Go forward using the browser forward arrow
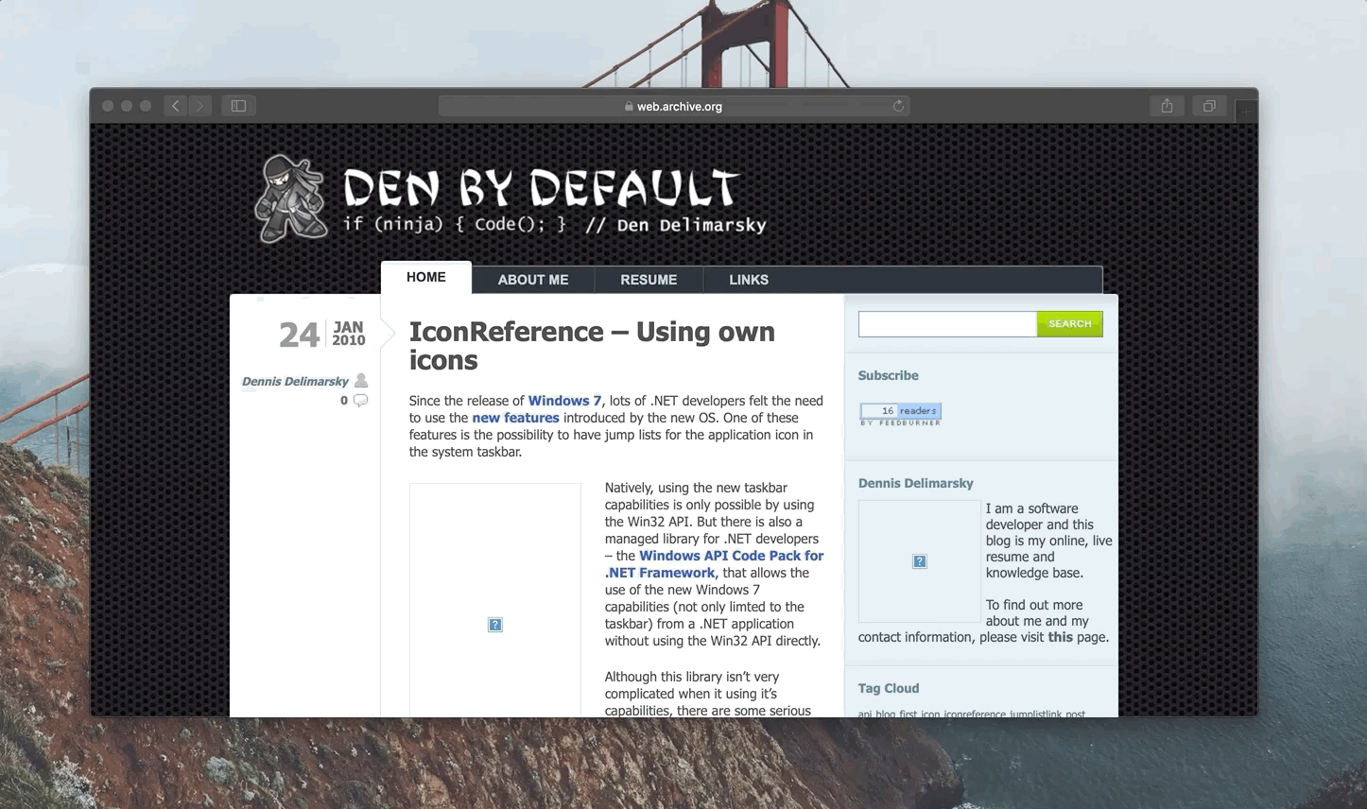1367x809 pixels. pos(199,106)
